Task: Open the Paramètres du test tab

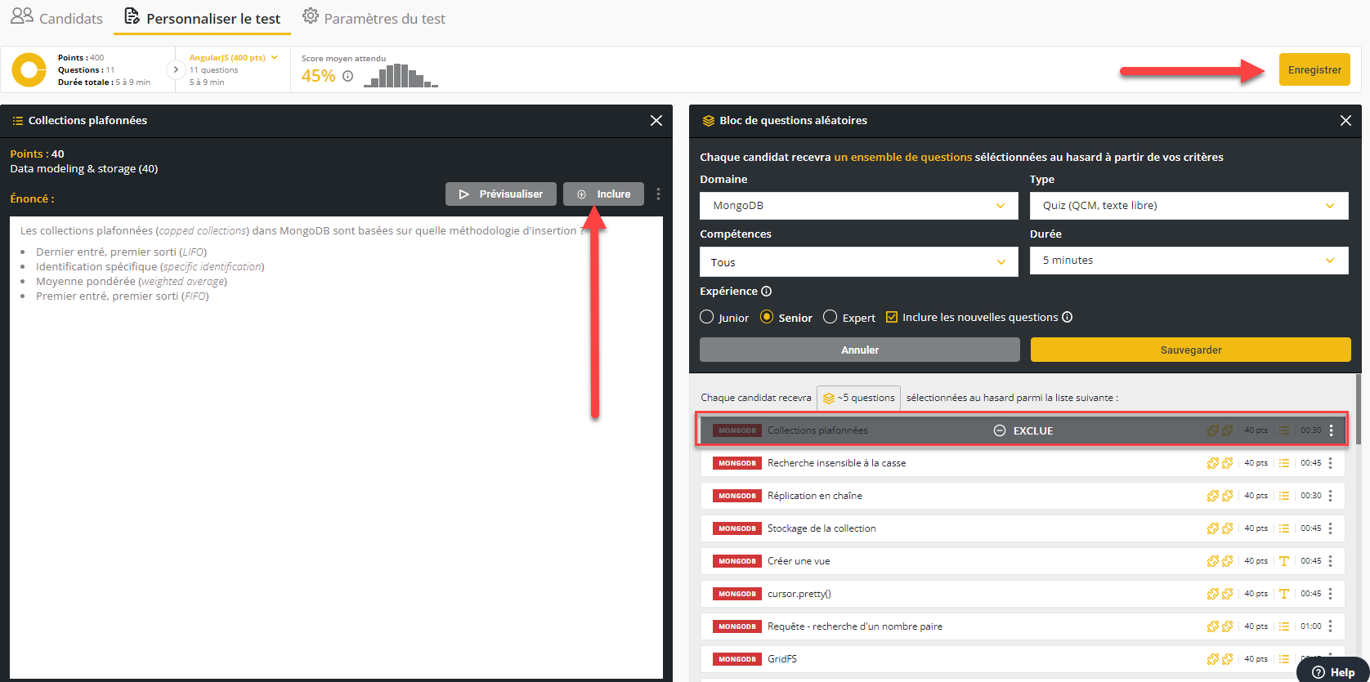Action: point(374,18)
